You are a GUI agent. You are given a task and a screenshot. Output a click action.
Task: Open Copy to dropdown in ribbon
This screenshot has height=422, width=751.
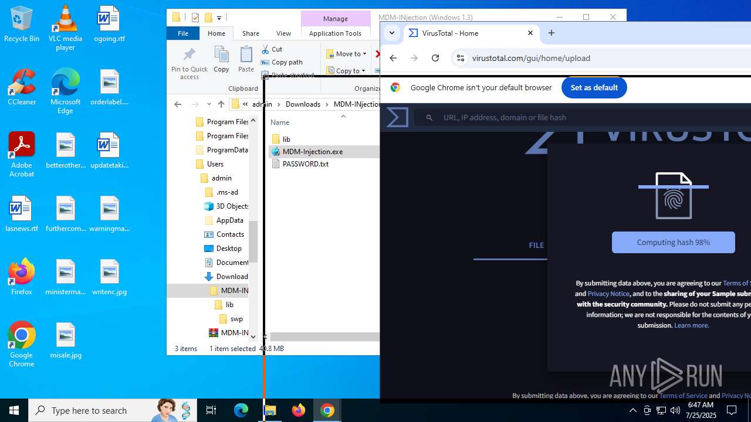tap(346, 71)
